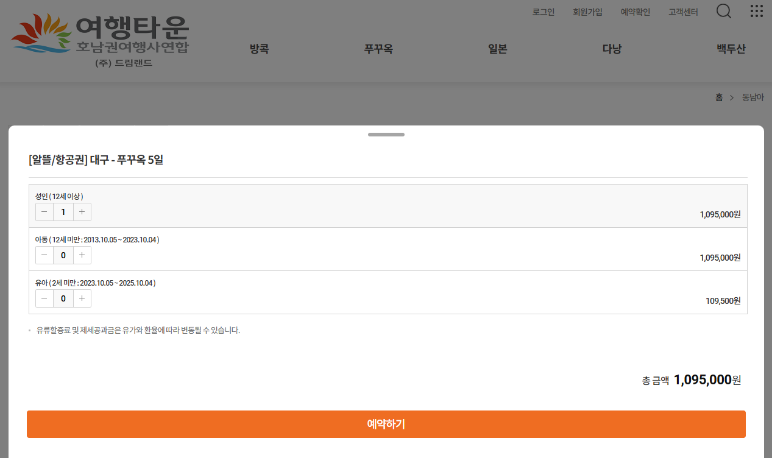Screen dimensions: 772x458
Task: Increase adult count with plus button
Action: click(82, 212)
